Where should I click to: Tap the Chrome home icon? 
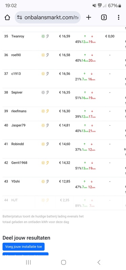pyautogui.click(x=7, y=18)
